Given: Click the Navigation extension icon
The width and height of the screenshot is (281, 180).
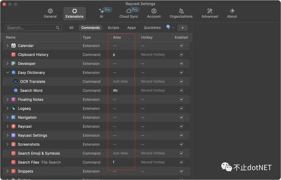Looking at the screenshot, I should (x=14, y=117).
